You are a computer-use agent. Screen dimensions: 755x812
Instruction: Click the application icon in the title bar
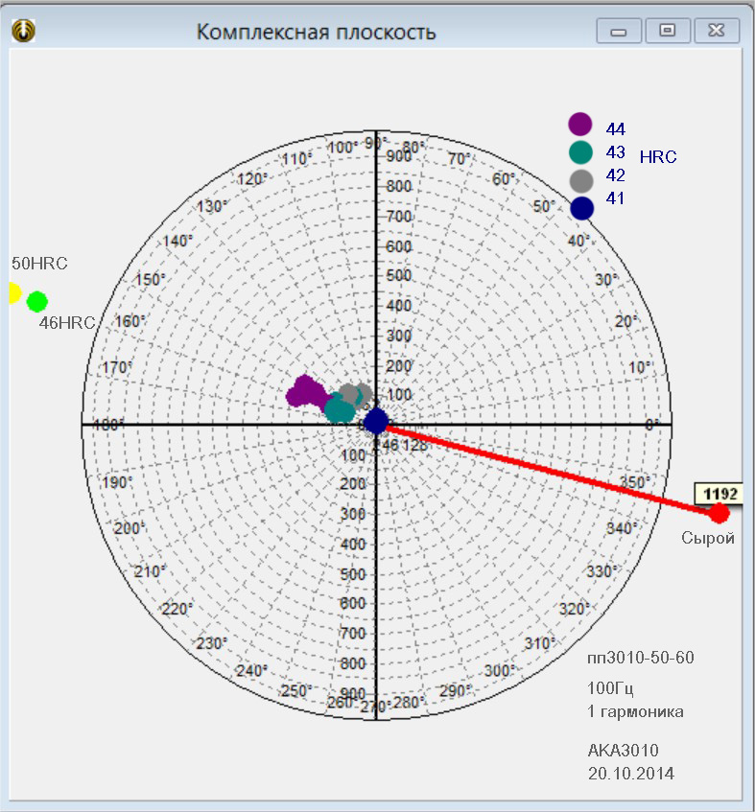click(23, 31)
